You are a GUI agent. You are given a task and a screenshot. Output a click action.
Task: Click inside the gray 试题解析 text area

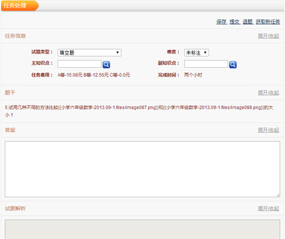[142, 229]
